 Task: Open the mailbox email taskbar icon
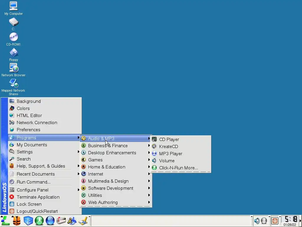click(61, 220)
